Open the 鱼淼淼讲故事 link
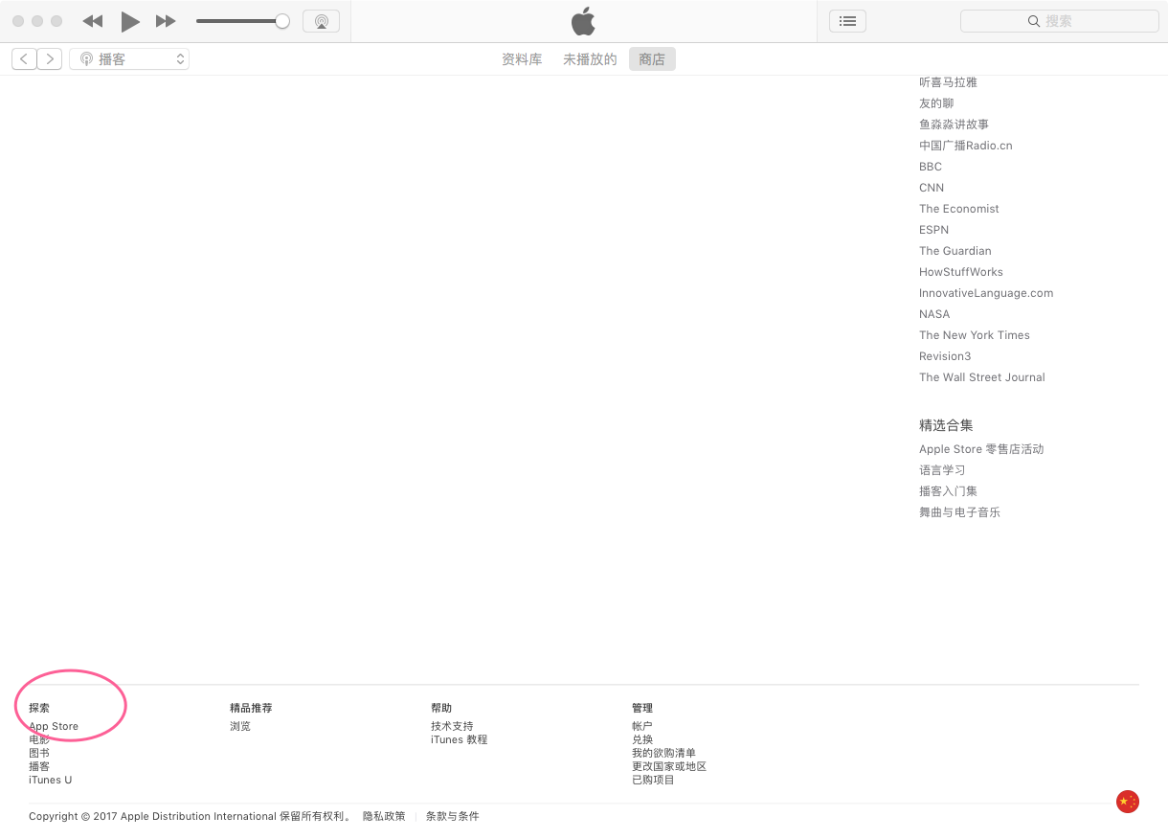This screenshot has width=1168, height=839. [954, 125]
